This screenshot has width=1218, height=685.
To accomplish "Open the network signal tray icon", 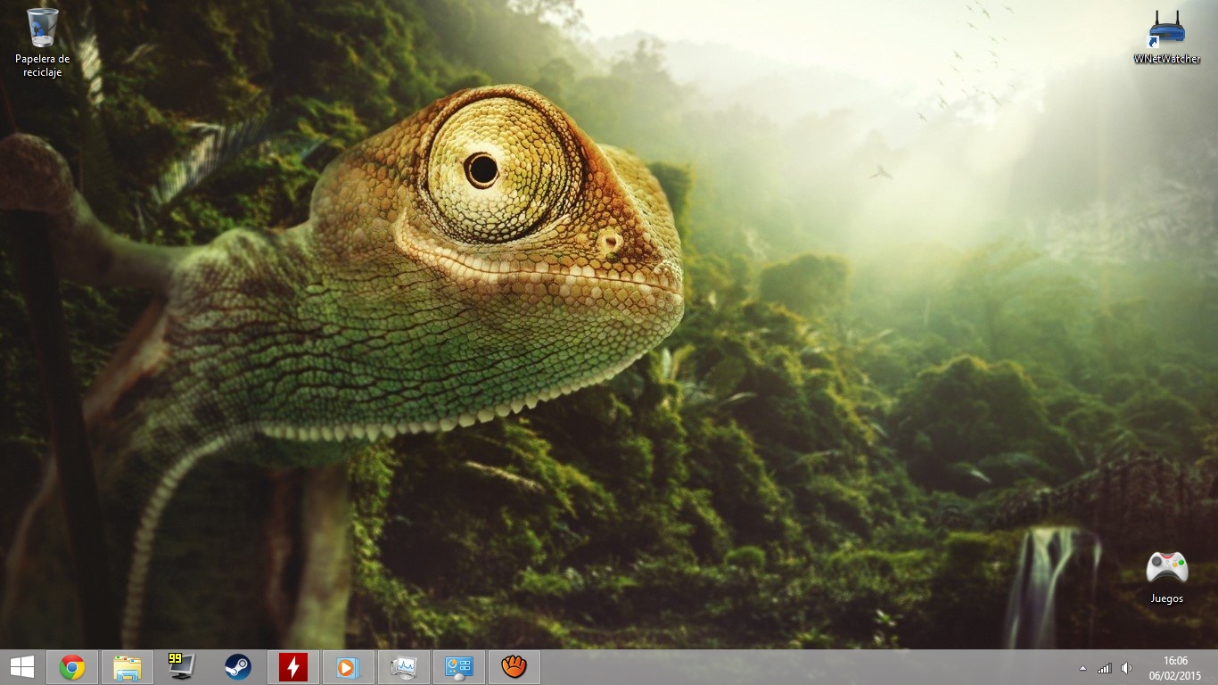I will point(1104,668).
